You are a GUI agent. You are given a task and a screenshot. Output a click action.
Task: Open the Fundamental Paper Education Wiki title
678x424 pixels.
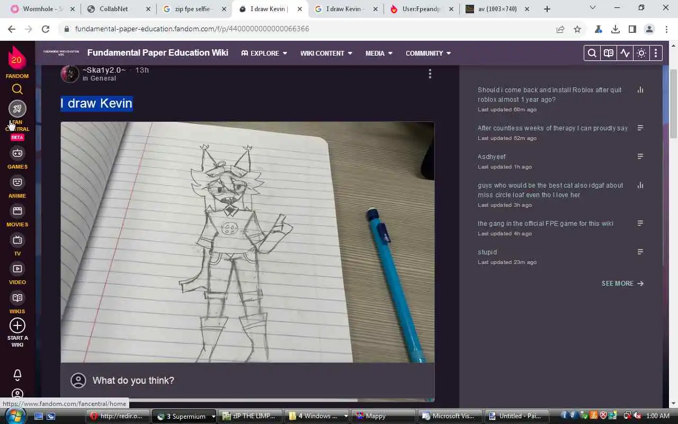[158, 52]
